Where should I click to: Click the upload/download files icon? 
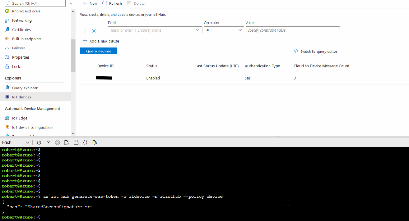pos(67,142)
